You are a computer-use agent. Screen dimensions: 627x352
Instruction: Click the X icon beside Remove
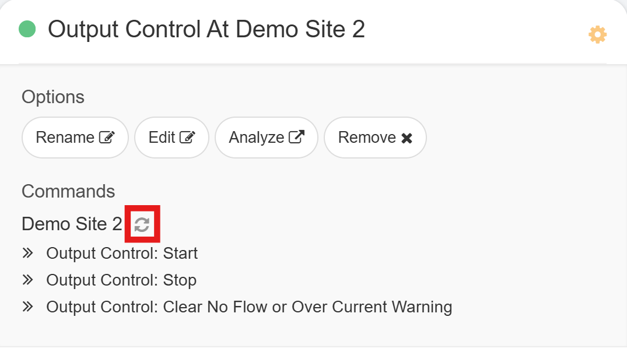click(407, 138)
